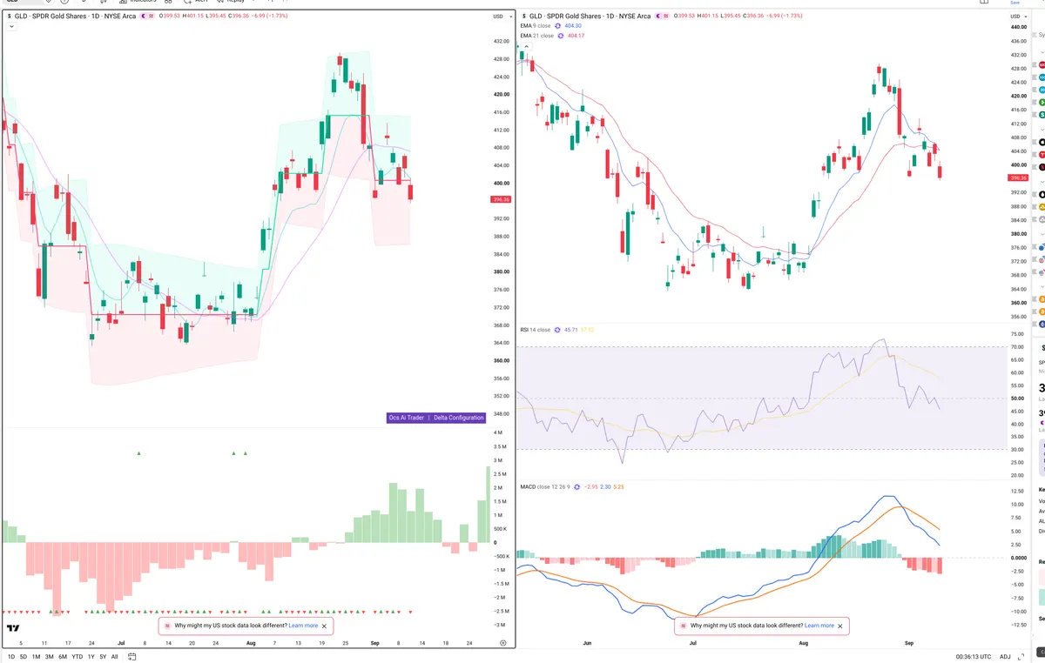
Task: Click the RSI value 45.71
Action: point(570,330)
